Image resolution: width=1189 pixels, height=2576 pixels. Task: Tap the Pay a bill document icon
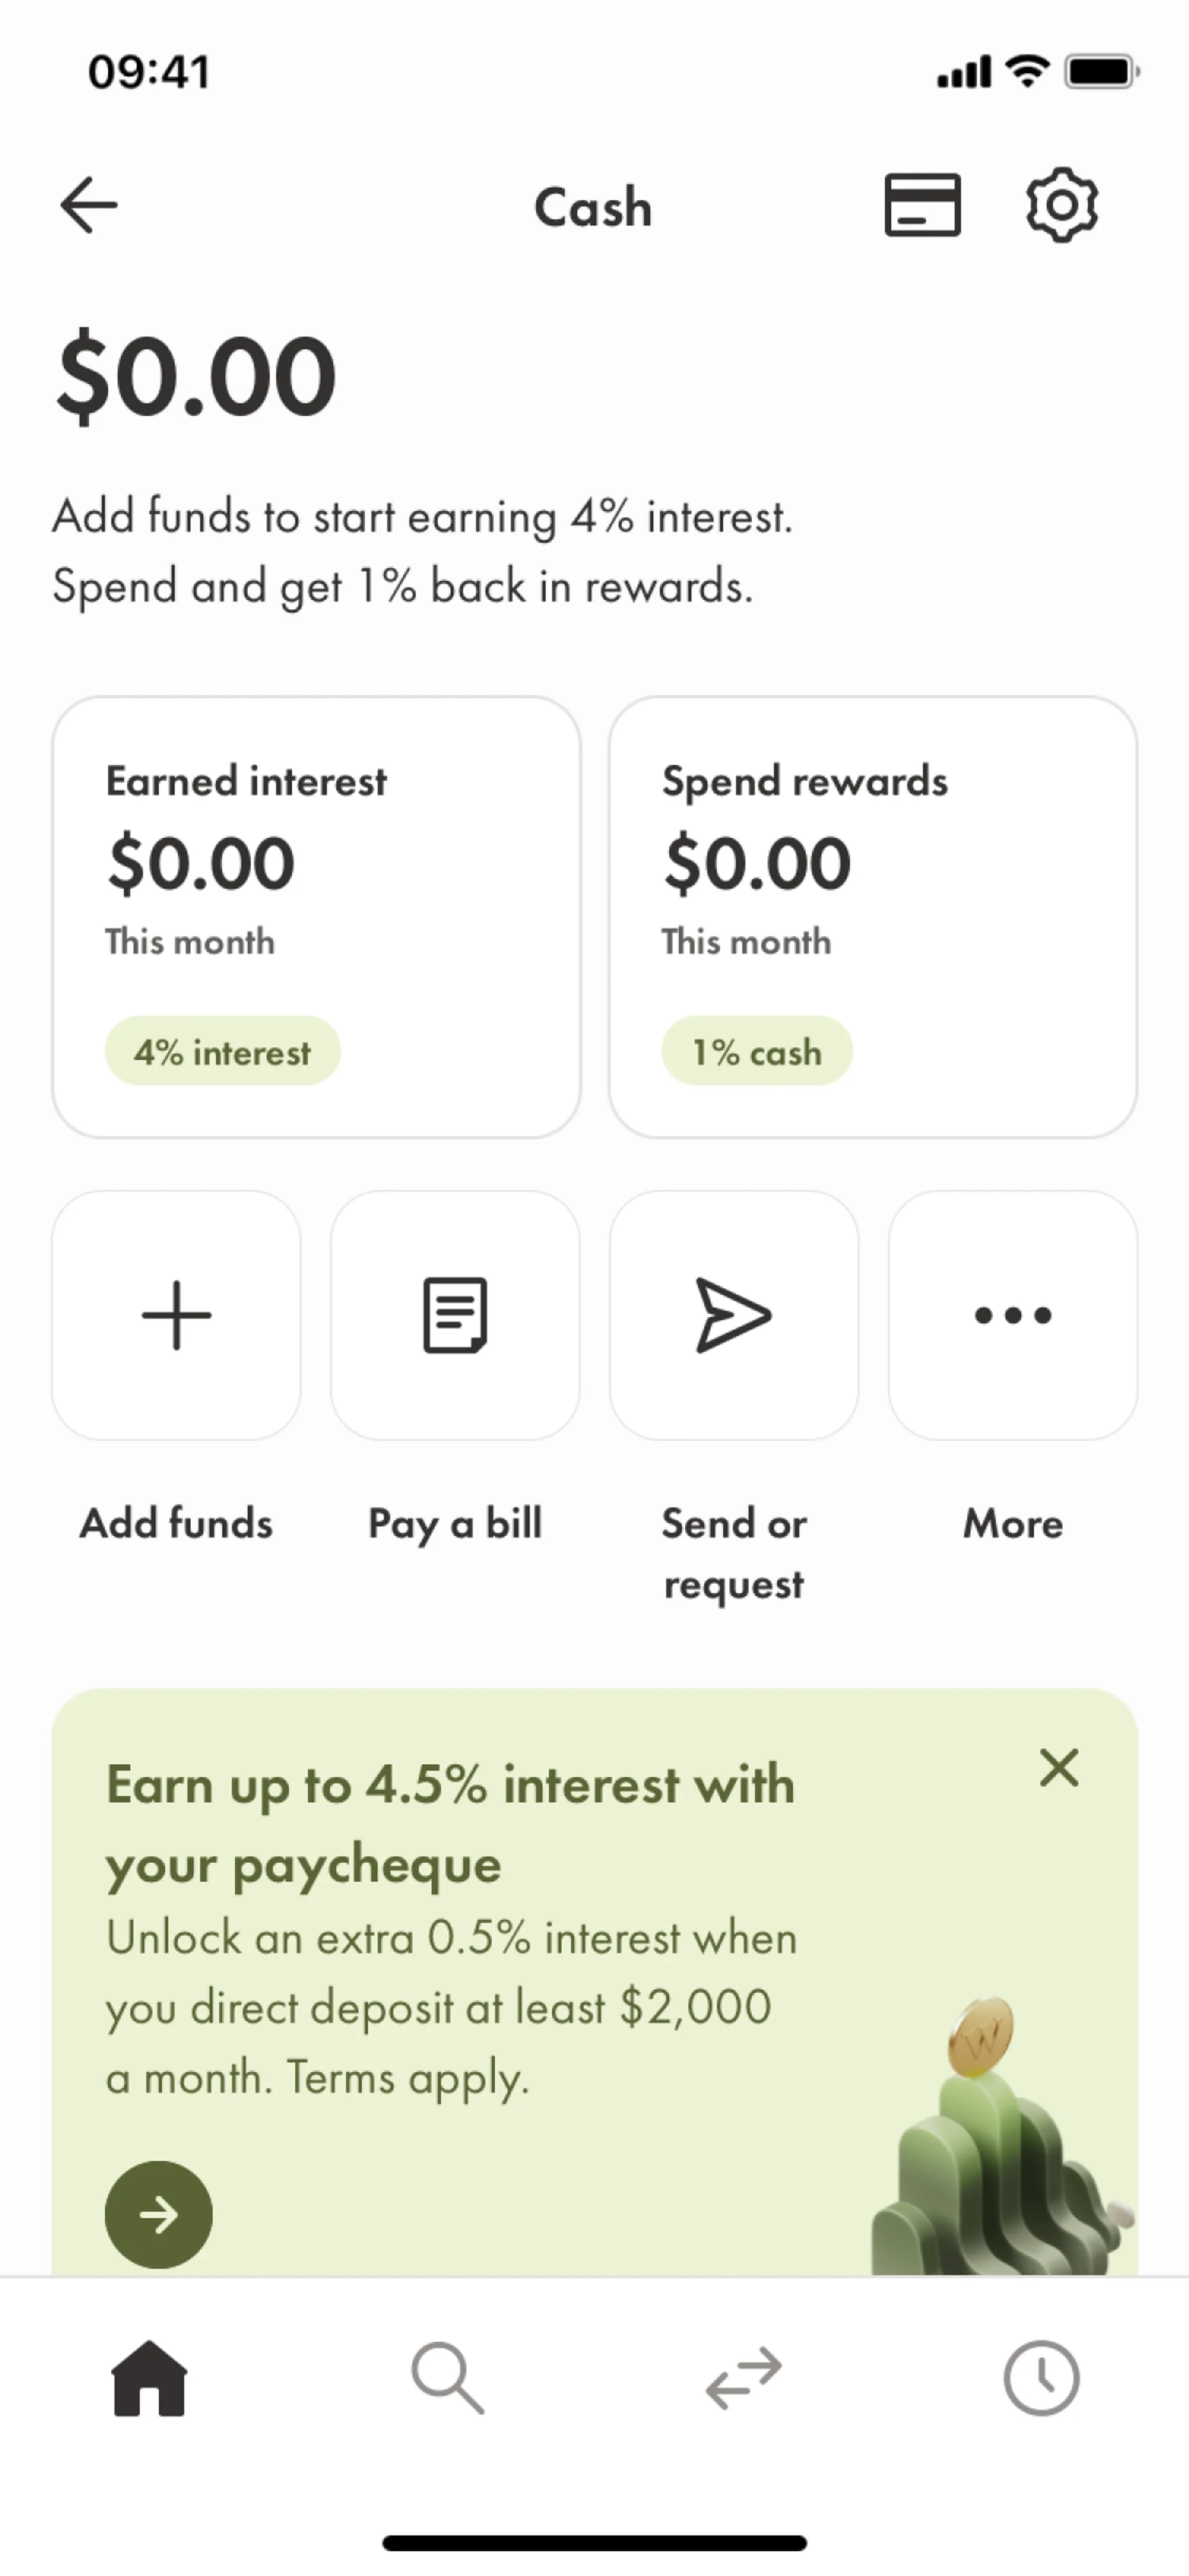pyautogui.click(x=455, y=1315)
